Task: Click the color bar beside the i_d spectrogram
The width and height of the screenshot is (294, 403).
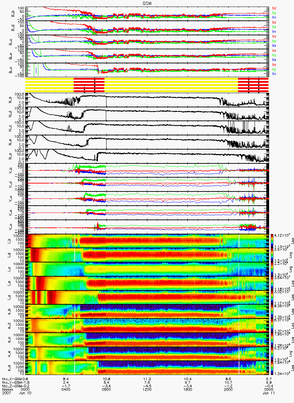Action: click(x=272, y=255)
